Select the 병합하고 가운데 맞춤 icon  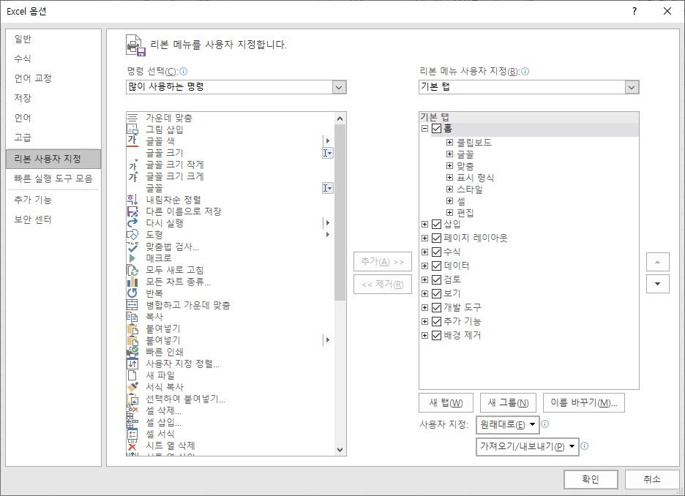point(132,305)
